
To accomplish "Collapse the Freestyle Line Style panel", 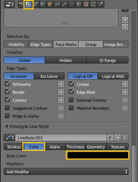I will (7, 127).
